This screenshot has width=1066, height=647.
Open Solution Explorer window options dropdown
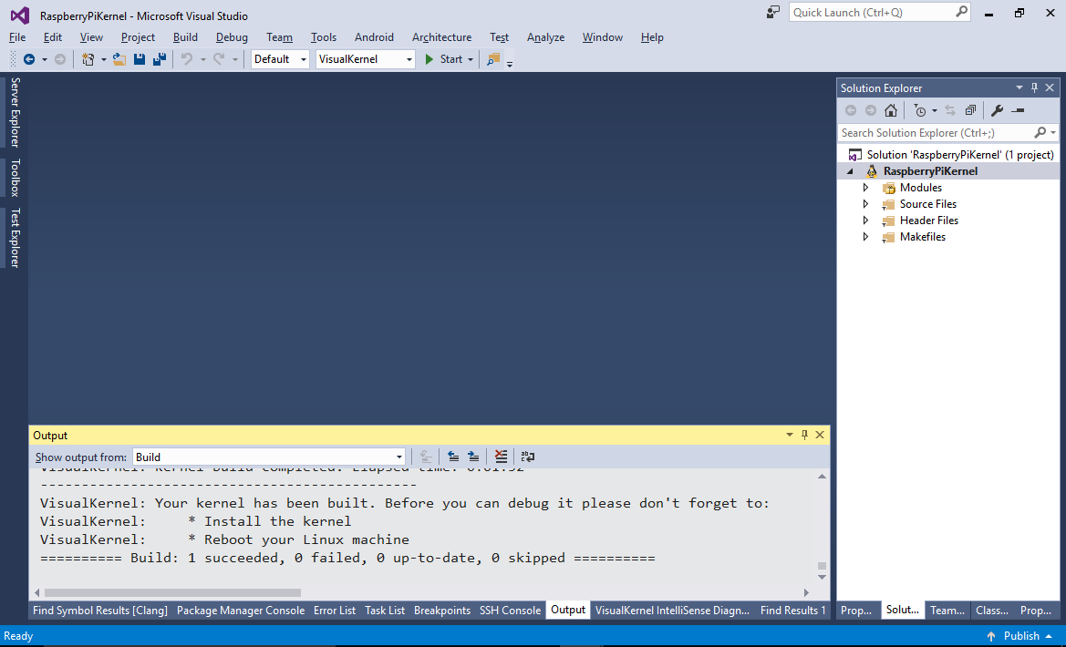[1019, 87]
